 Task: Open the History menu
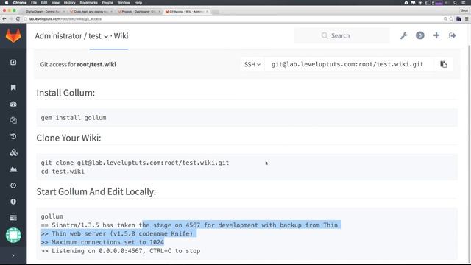[x=69, y=3]
